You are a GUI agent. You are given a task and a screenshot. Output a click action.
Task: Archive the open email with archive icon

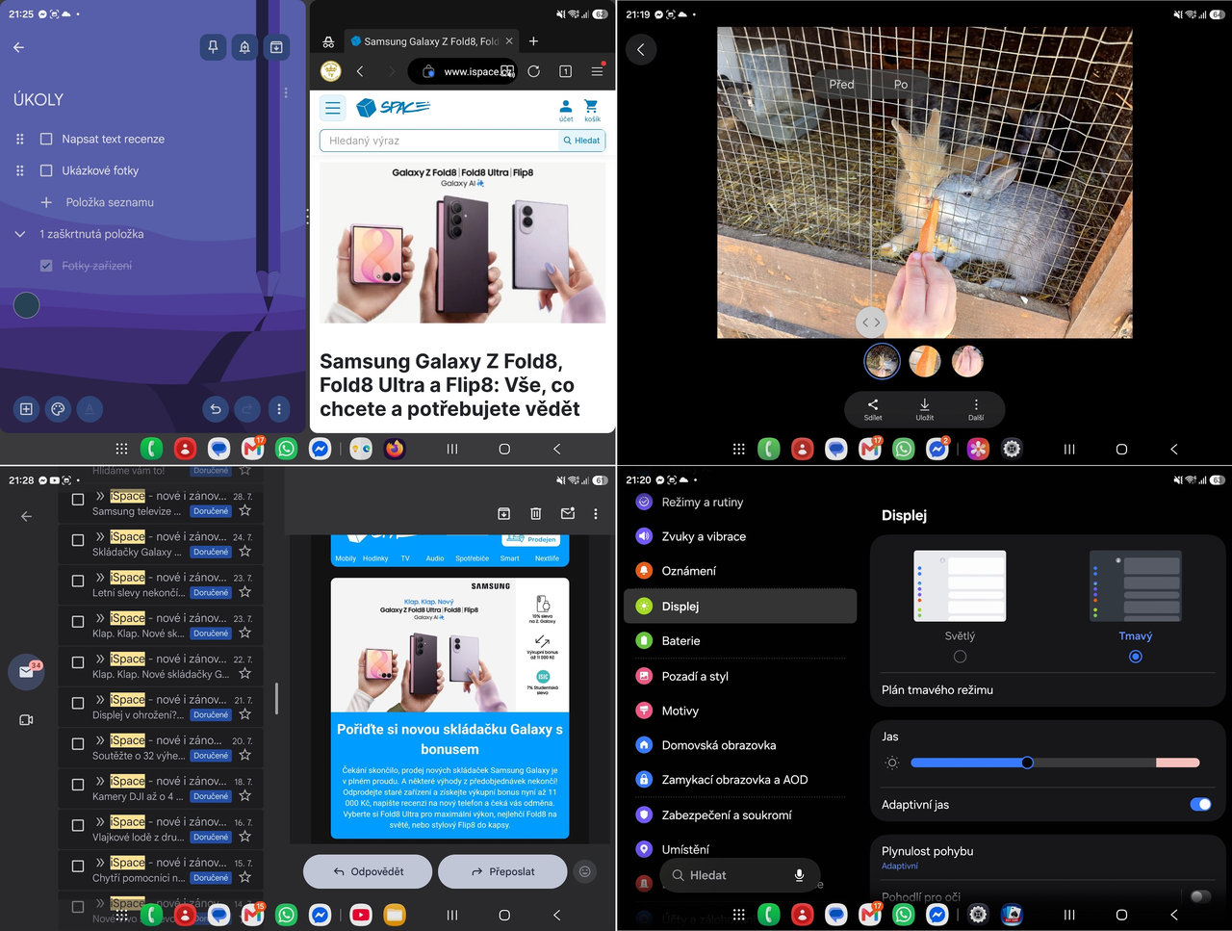click(503, 514)
